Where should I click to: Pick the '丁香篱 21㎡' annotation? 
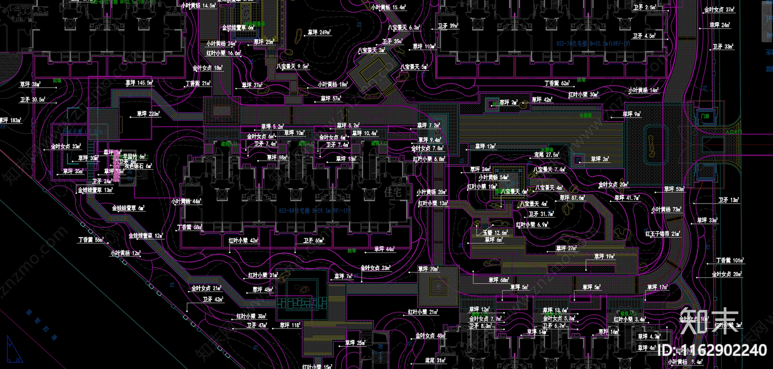(x=198, y=83)
